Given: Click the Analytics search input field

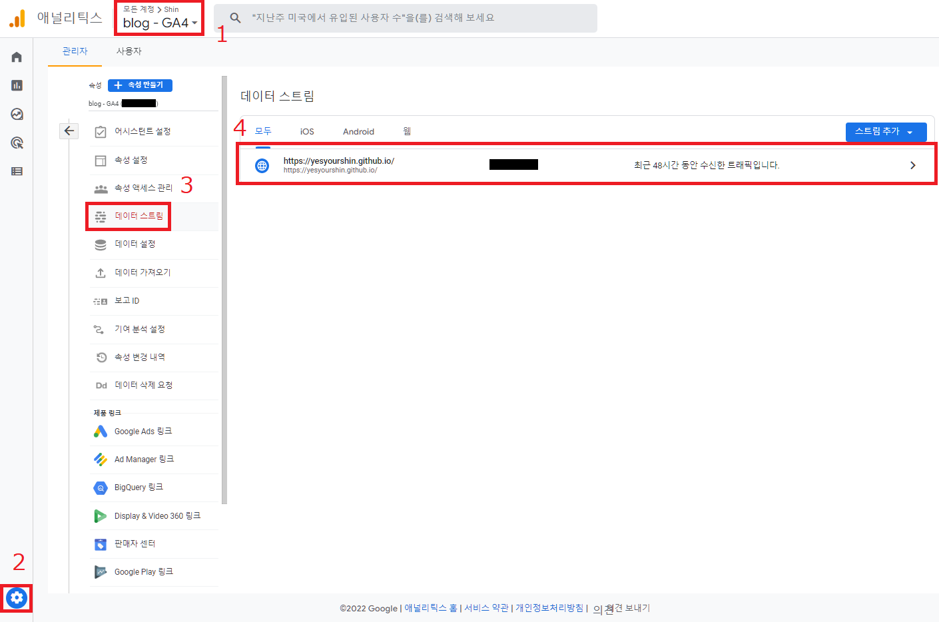Looking at the screenshot, I should click(x=406, y=18).
